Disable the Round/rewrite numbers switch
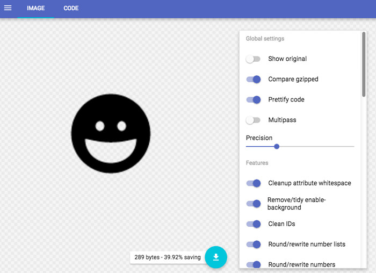376x273 pixels. coord(253,264)
